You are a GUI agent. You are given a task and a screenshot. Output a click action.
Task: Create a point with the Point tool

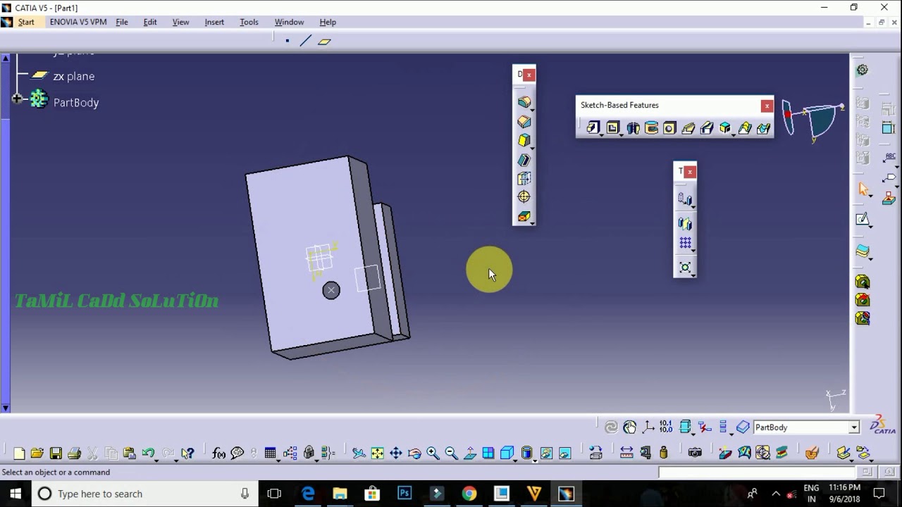(x=288, y=41)
